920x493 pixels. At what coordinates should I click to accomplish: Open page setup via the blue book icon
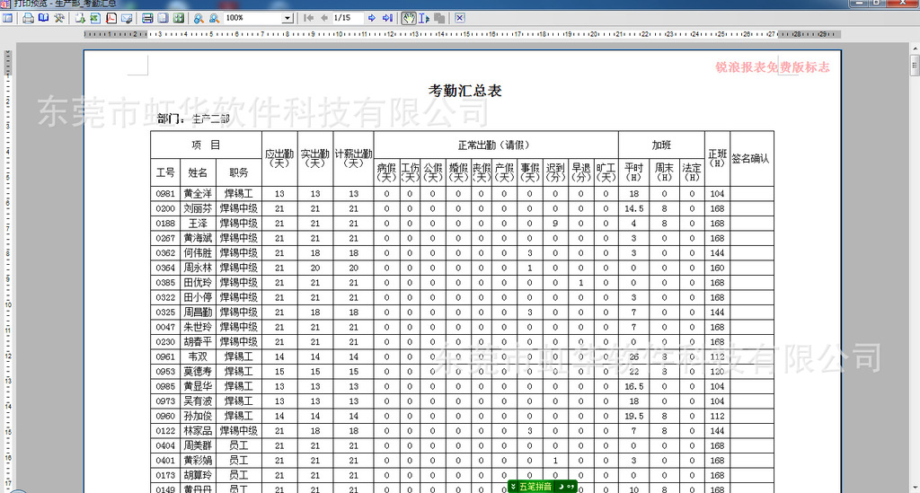[42, 18]
